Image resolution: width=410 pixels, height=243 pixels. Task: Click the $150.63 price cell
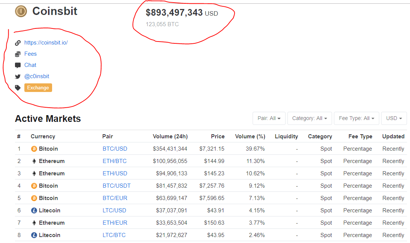click(x=214, y=223)
